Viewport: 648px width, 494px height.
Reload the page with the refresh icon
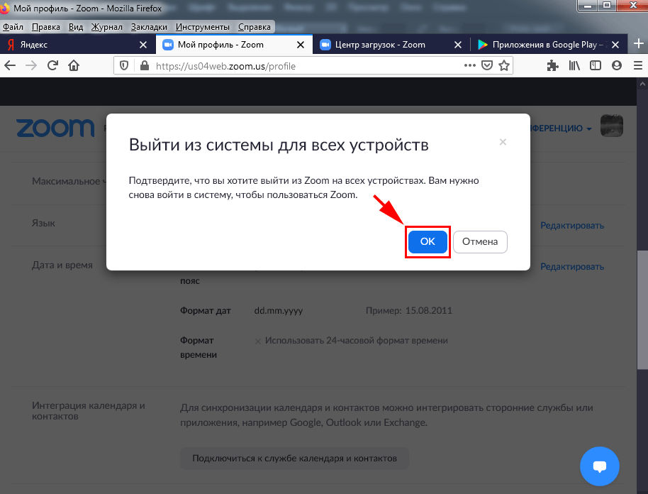click(52, 65)
